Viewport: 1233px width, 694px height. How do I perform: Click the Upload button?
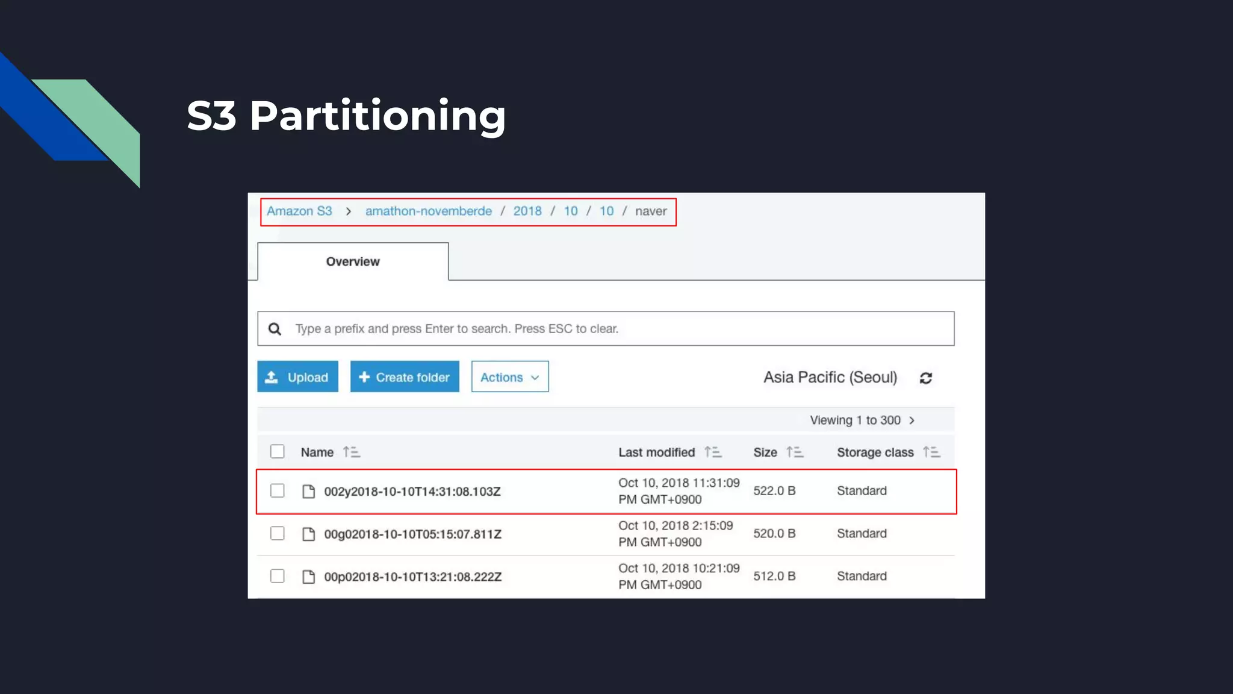click(x=297, y=377)
